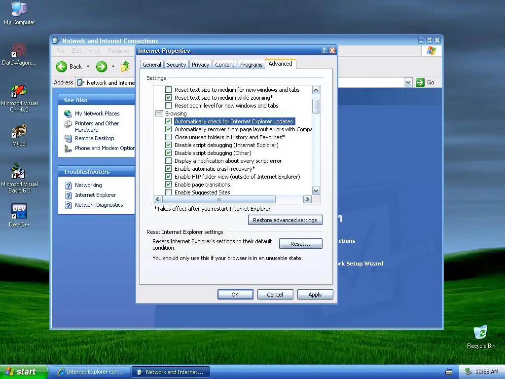505x379 pixels.
Task: Click the settings list scroll-up arrow
Action: tap(316, 90)
